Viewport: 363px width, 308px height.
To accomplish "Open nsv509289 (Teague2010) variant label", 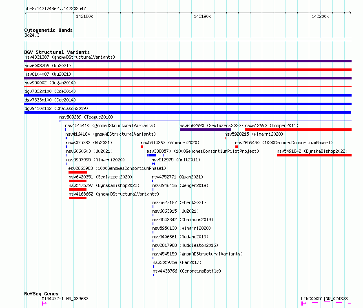I will [x=86, y=117].
